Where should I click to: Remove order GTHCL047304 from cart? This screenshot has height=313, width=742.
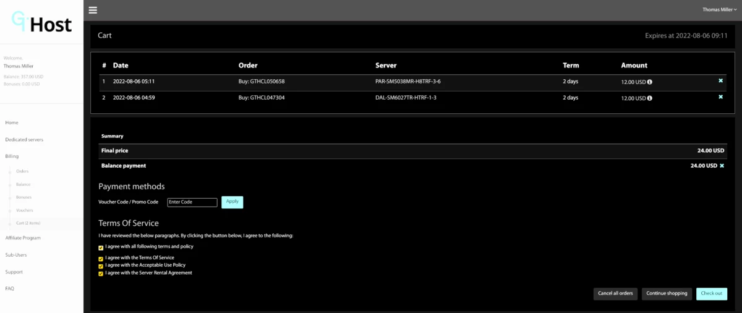coord(720,97)
